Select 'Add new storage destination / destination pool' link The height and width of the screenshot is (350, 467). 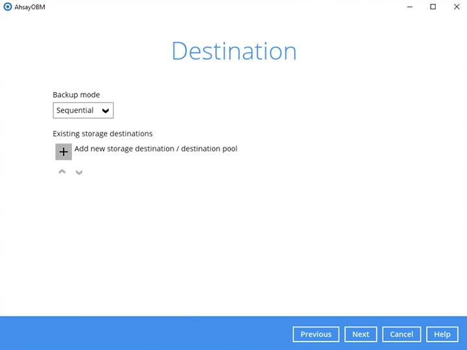click(156, 149)
